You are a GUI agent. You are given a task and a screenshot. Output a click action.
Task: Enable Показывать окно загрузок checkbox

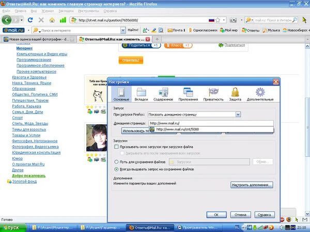point(116,146)
